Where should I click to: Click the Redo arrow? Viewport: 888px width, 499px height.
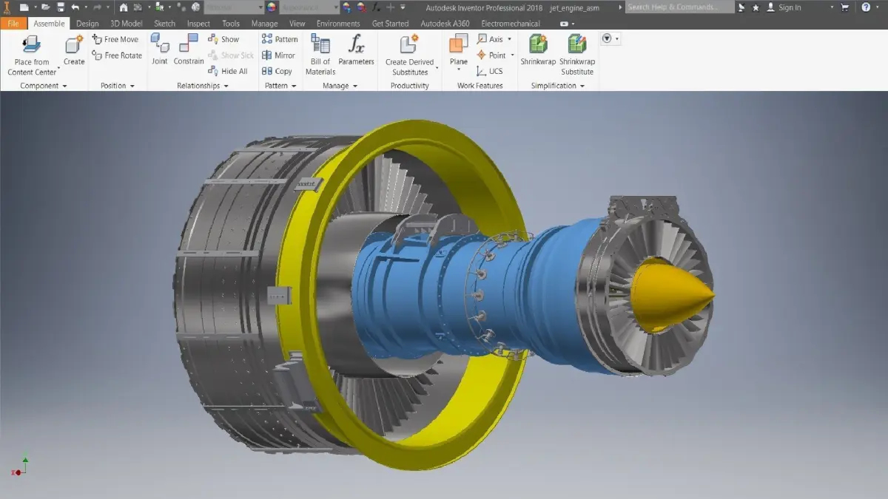(96, 7)
